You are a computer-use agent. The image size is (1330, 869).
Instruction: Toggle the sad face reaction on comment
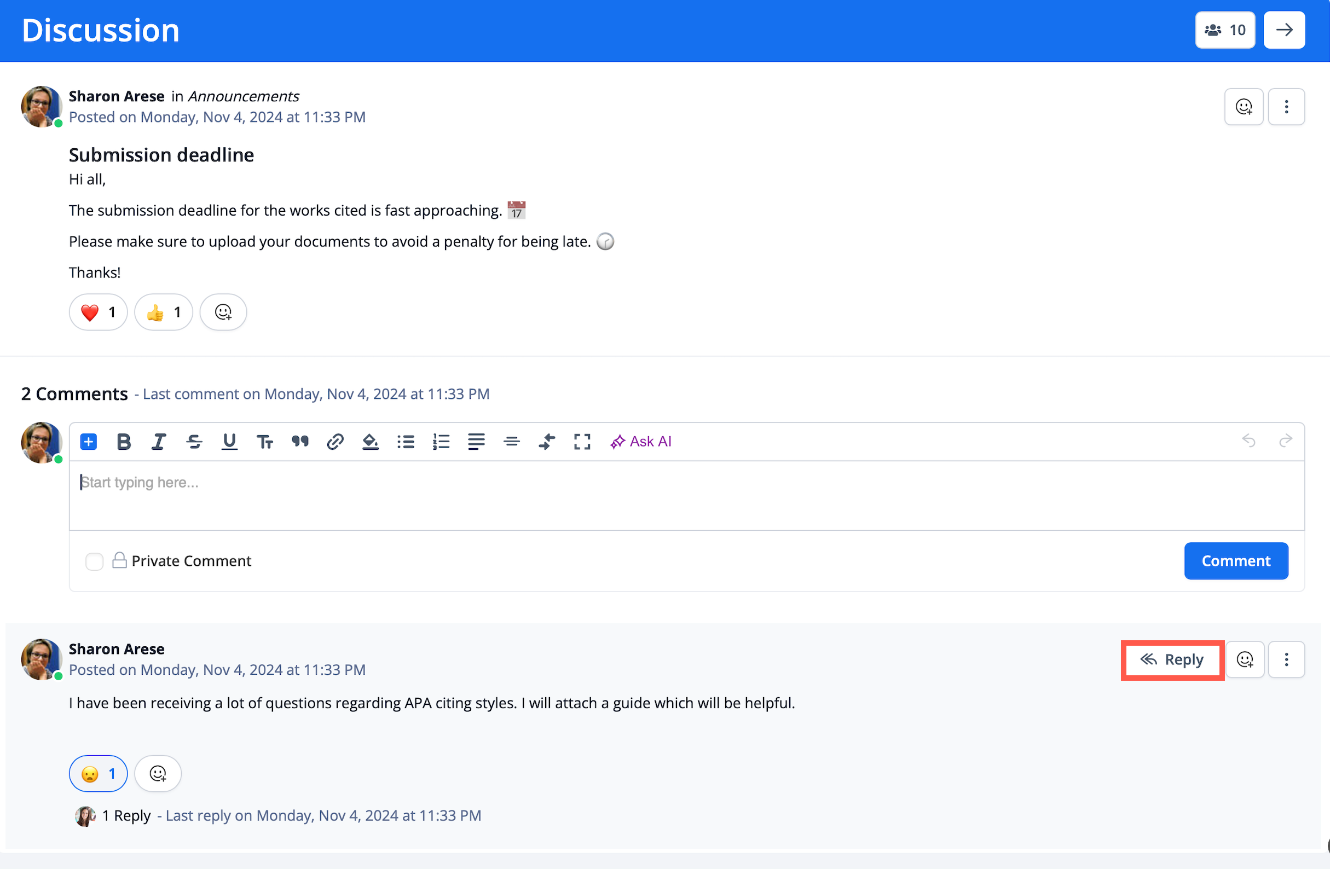(x=99, y=773)
